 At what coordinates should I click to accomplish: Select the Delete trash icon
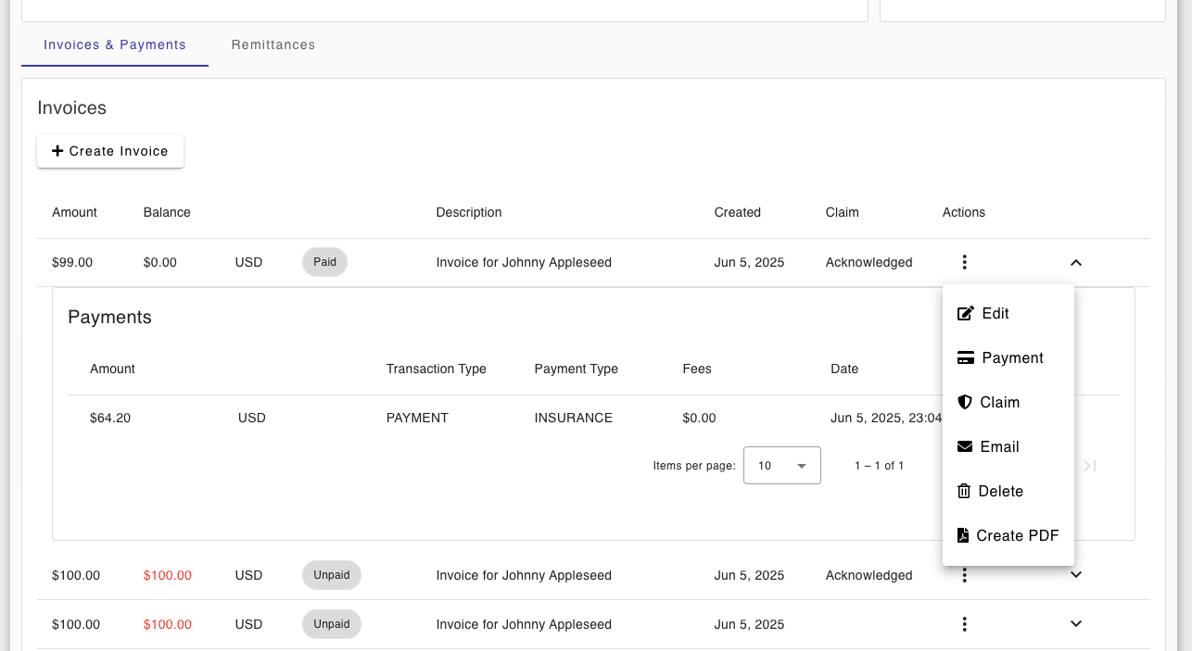965,491
